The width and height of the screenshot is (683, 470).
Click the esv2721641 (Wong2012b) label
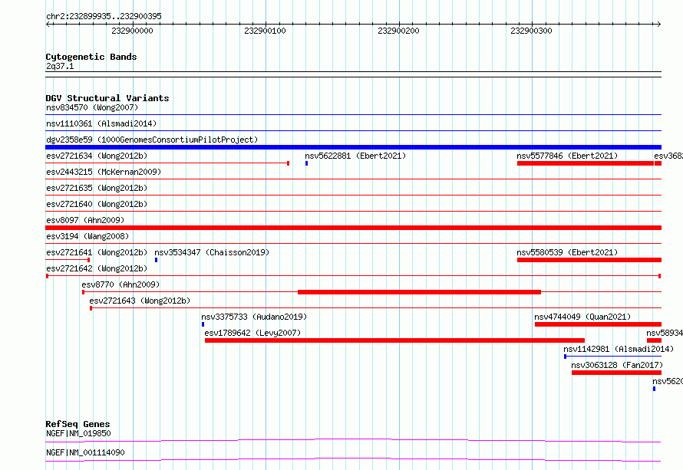[x=97, y=252]
